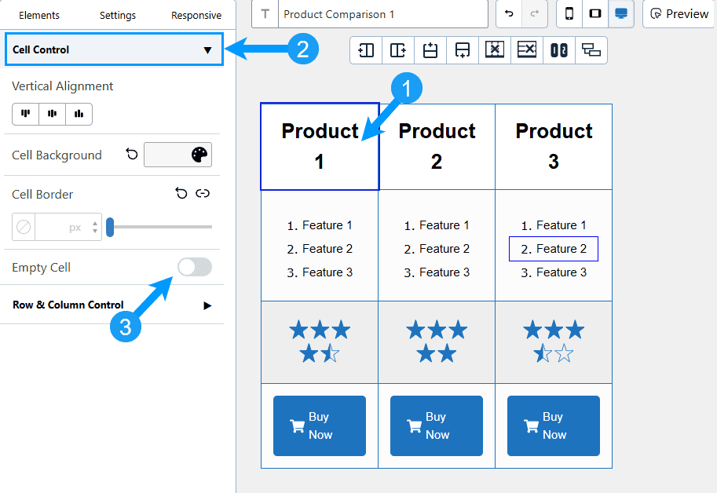Select the Product 3 header cell

(554, 147)
